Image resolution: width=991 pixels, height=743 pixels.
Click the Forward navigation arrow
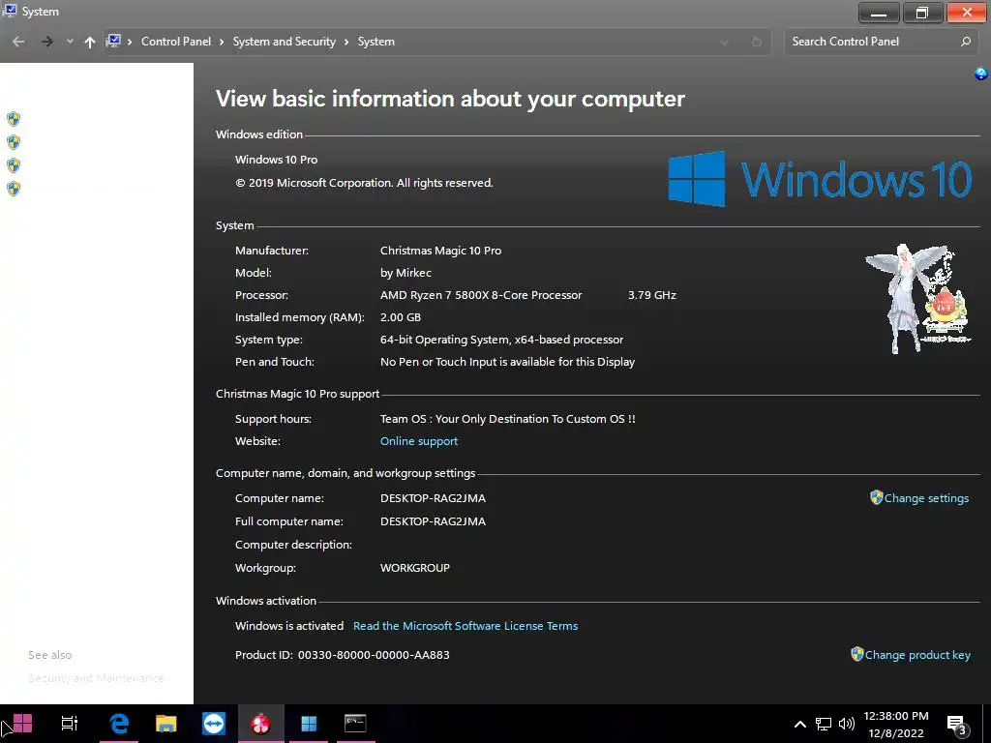[x=47, y=42]
